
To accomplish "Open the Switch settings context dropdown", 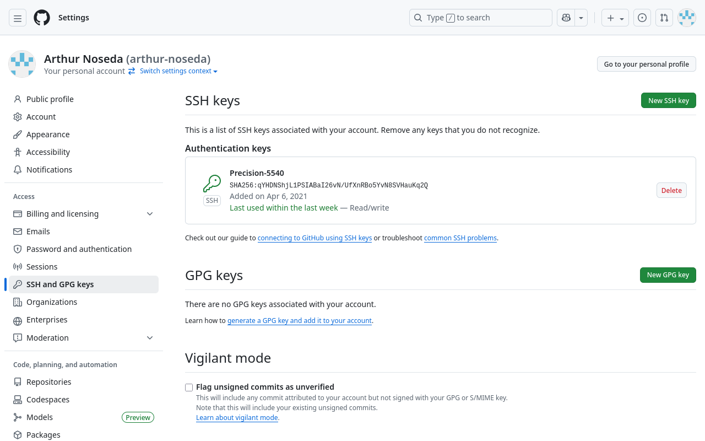I will (175, 71).
